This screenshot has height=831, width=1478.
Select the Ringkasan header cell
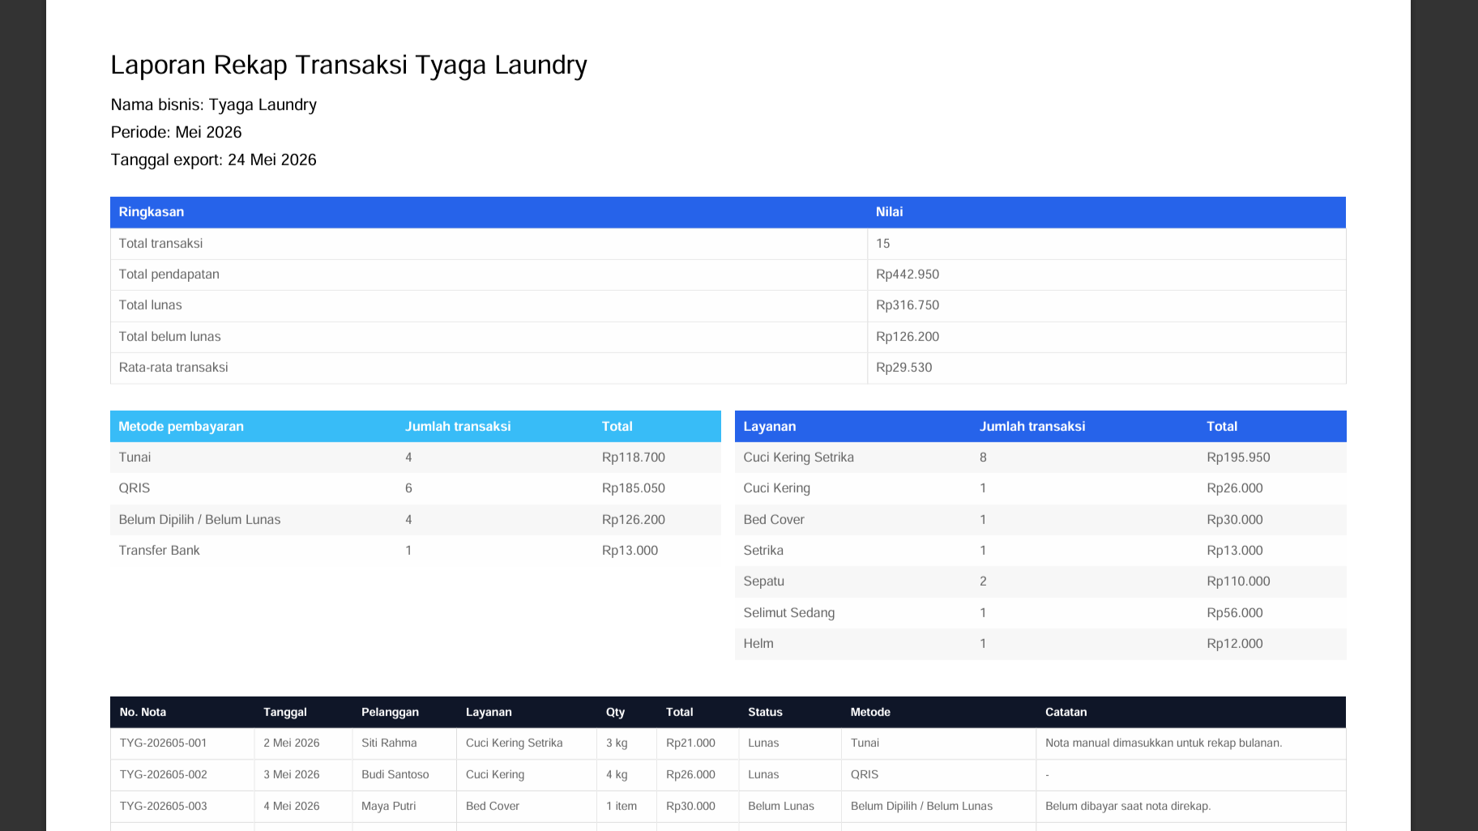489,212
